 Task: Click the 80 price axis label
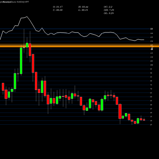(151, 81)
